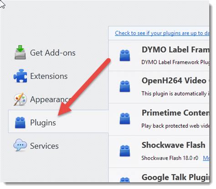Click the Plugins blue brick icon in sidebar
Viewport: 216px width, 189px height.
pyautogui.click(x=20, y=123)
